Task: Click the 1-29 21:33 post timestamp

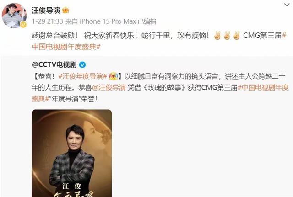Action: [x=47, y=21]
